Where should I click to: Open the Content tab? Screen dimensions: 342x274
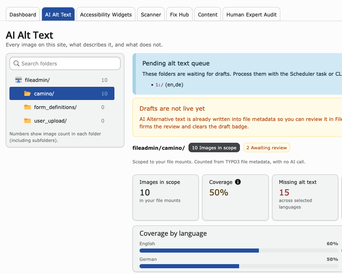[x=207, y=14]
